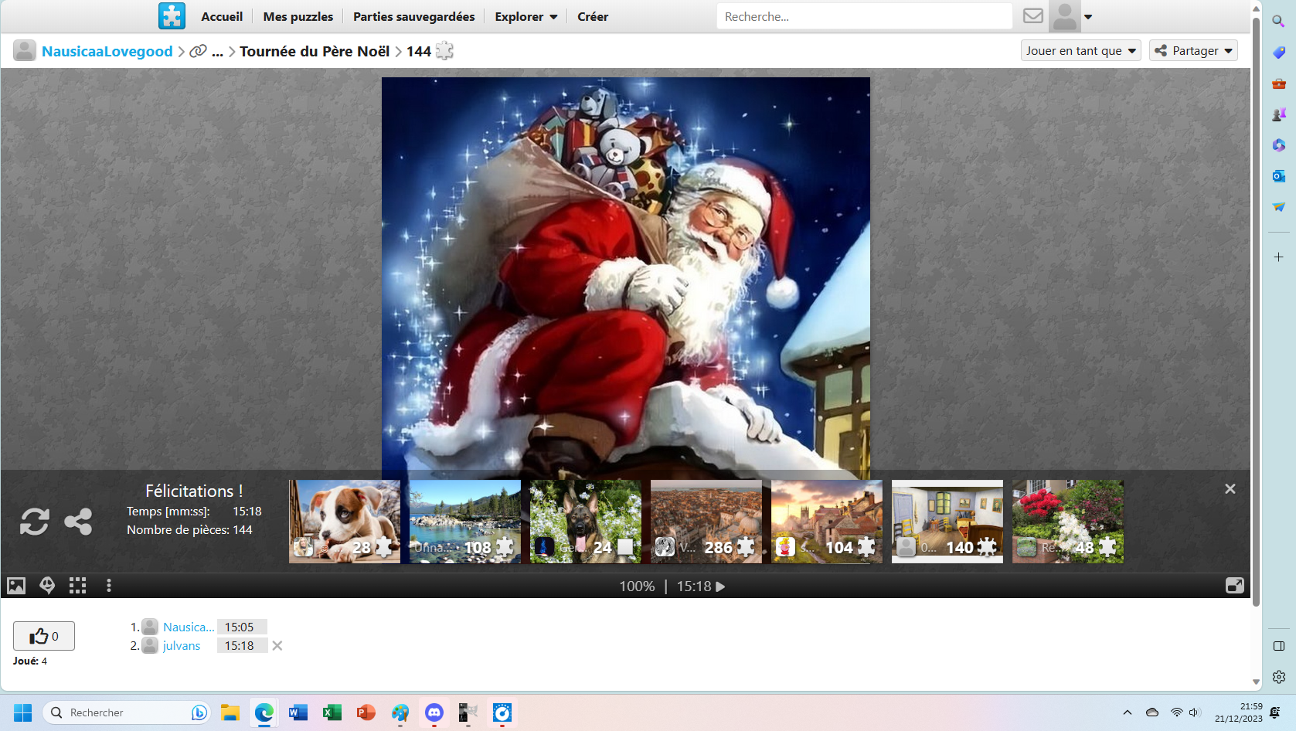Open the Windows Start menu
This screenshot has width=1296, height=731.
[22, 712]
